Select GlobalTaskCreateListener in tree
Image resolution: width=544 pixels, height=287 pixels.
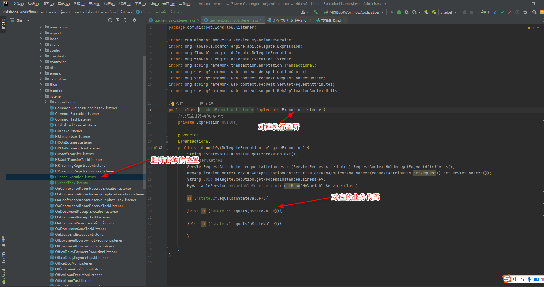point(76,125)
